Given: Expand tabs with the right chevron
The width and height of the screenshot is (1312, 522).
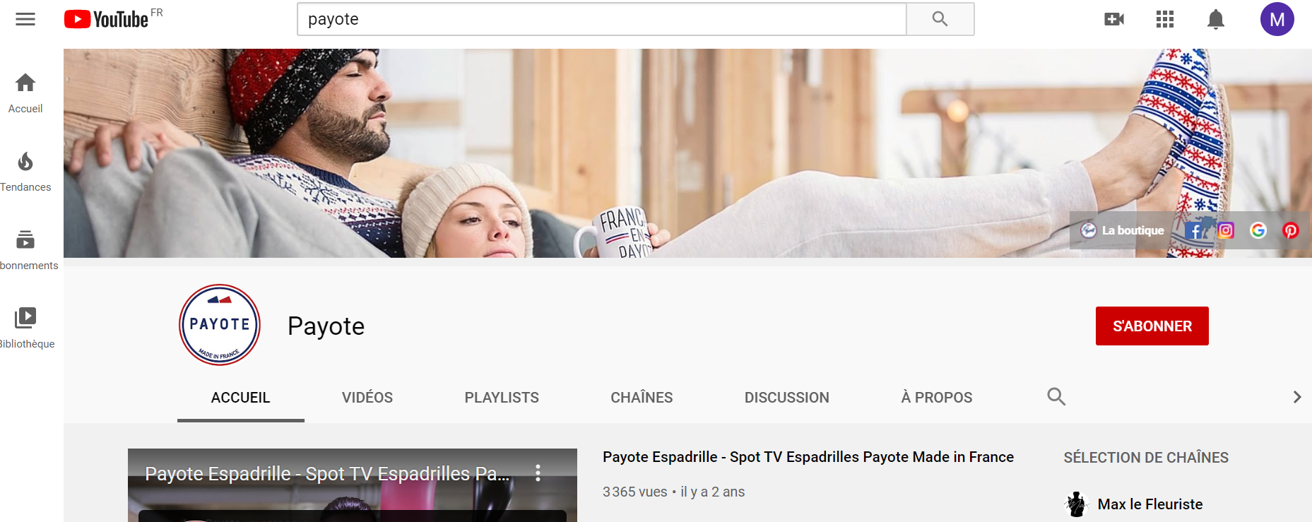Looking at the screenshot, I should click(1297, 397).
